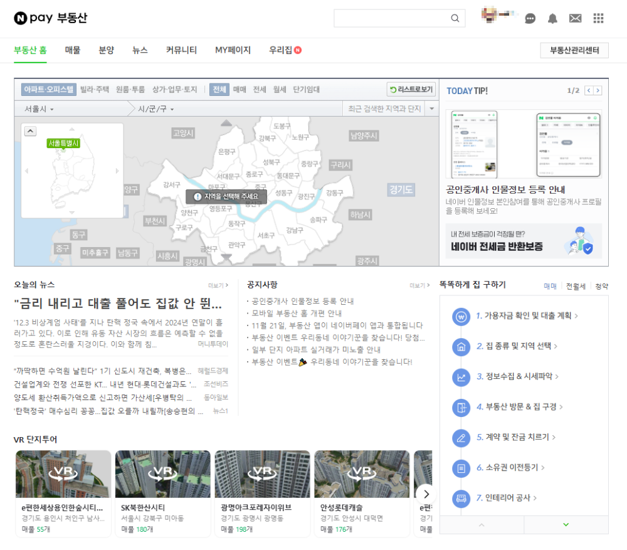Click the house icon for step 2
Image resolution: width=627 pixels, height=550 pixels.
click(x=461, y=347)
